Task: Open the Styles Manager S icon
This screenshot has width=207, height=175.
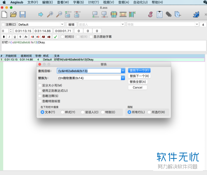Action: pyautogui.click(x=150, y=15)
